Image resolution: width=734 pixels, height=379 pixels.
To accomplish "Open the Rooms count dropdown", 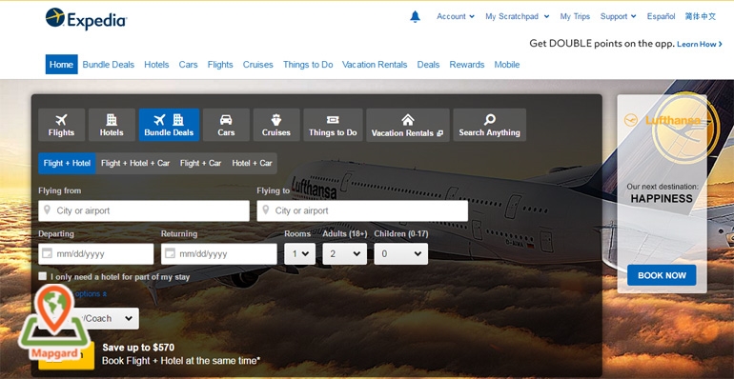I will [x=299, y=253].
